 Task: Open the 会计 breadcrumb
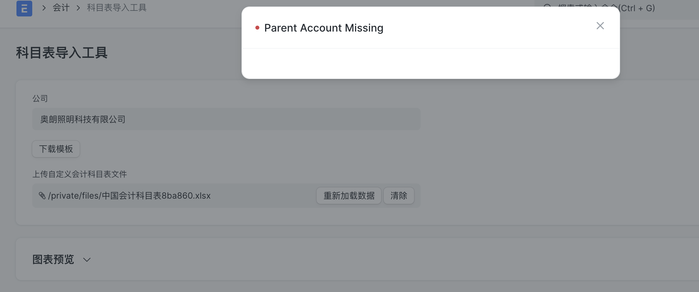click(x=61, y=8)
